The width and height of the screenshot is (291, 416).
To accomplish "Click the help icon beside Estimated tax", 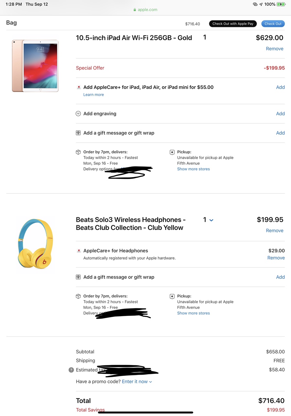I will point(71,370).
